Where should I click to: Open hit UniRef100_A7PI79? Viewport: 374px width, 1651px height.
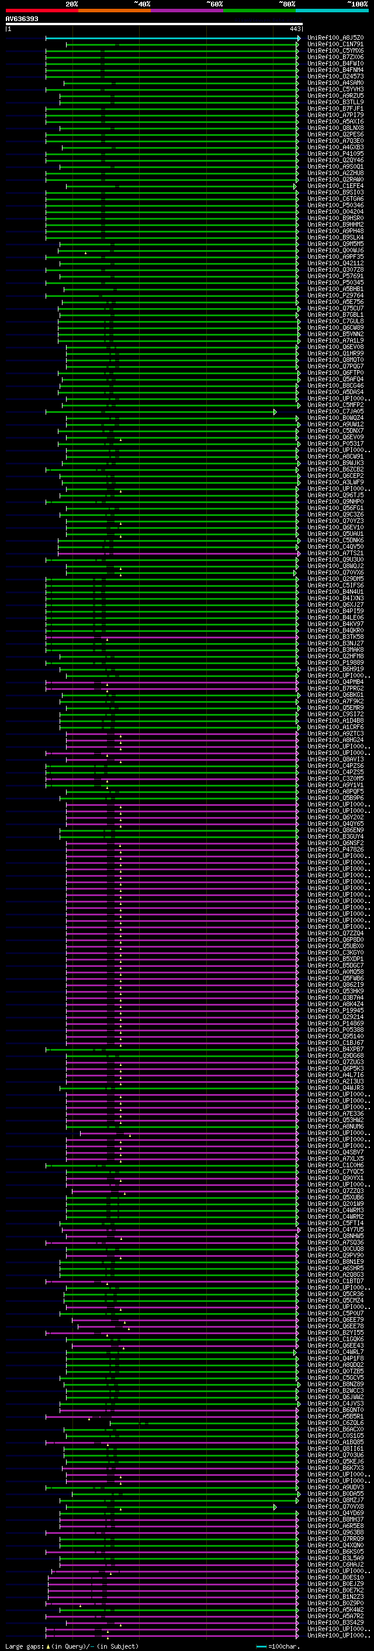tap(335, 115)
